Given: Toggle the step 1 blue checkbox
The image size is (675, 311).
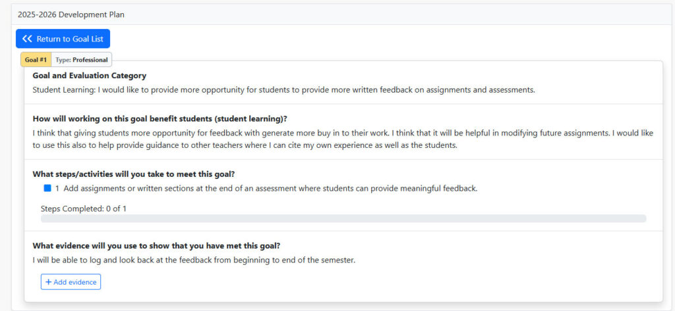Looking at the screenshot, I should 47,189.
